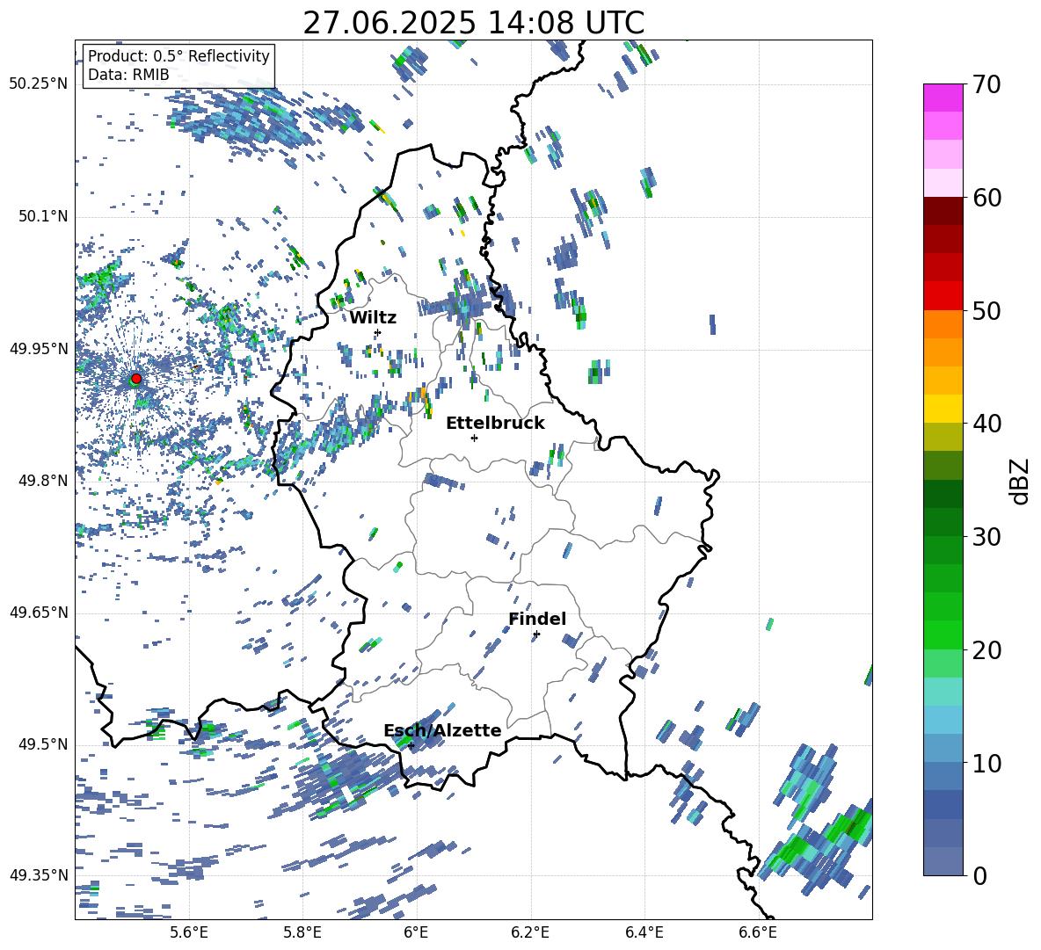The height and width of the screenshot is (950, 1041).
Task: Click the 40 tick label on colorbar
Action: (x=986, y=424)
